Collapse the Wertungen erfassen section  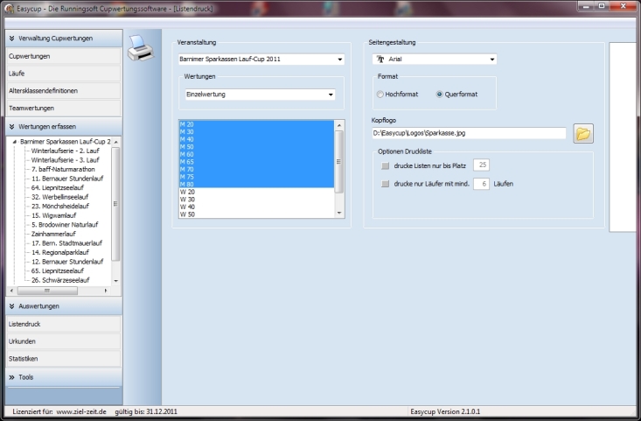click(11, 126)
